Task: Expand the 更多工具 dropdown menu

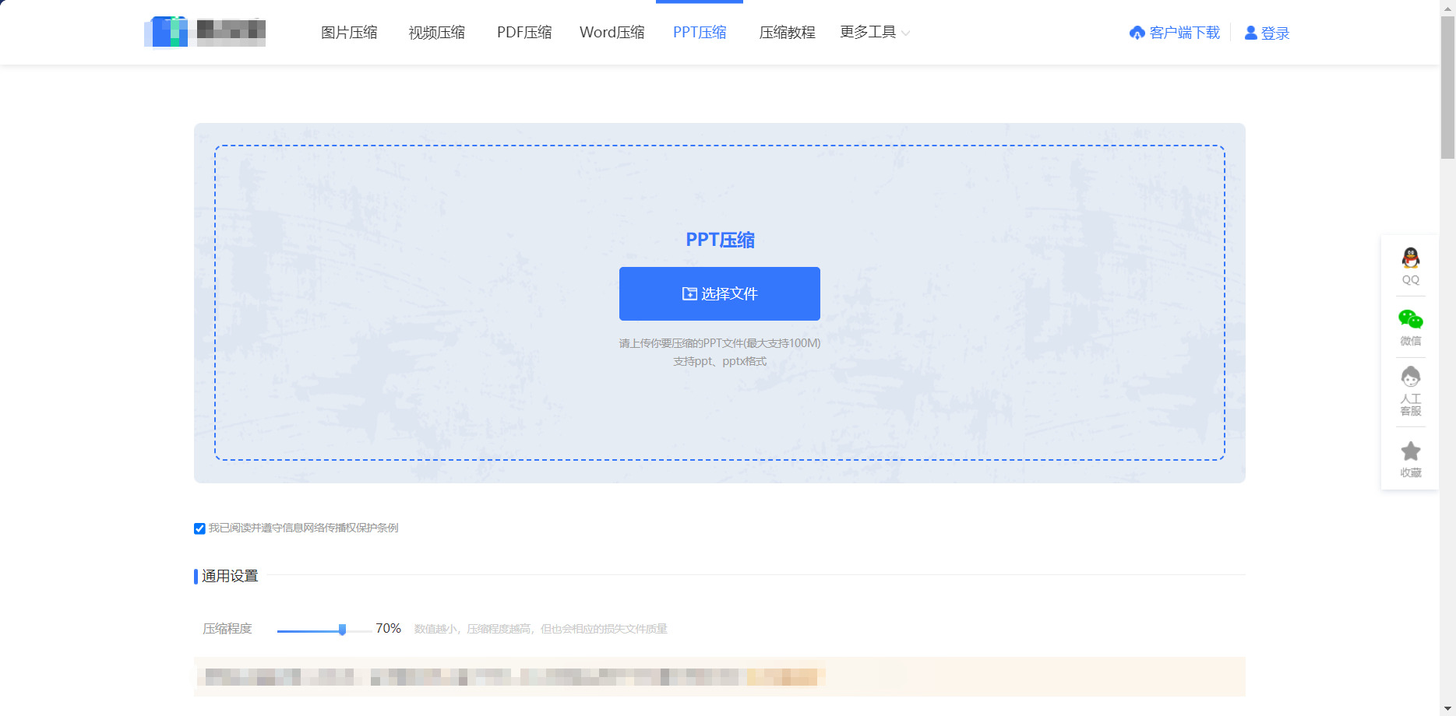Action: coord(875,32)
